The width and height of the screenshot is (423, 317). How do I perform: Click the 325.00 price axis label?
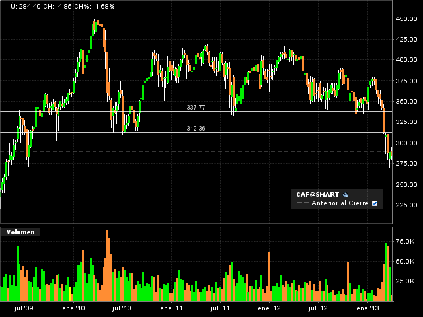click(x=406, y=122)
